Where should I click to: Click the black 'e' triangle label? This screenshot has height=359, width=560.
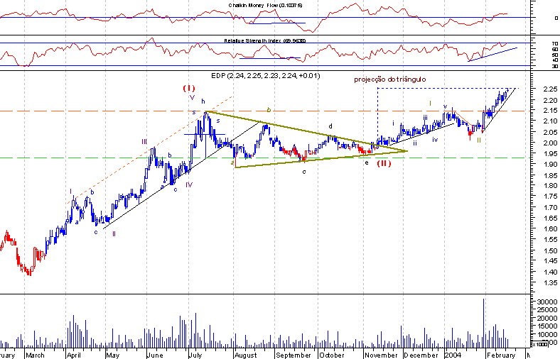tap(367, 163)
